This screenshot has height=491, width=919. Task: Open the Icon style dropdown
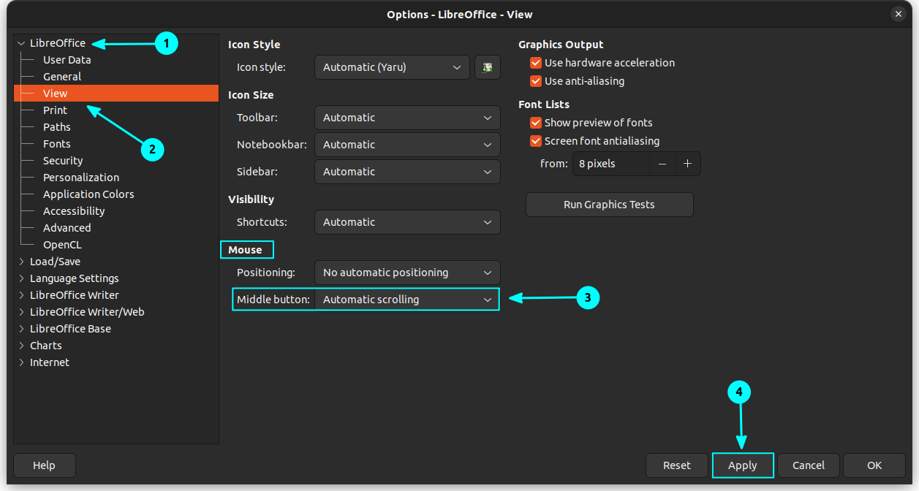392,67
